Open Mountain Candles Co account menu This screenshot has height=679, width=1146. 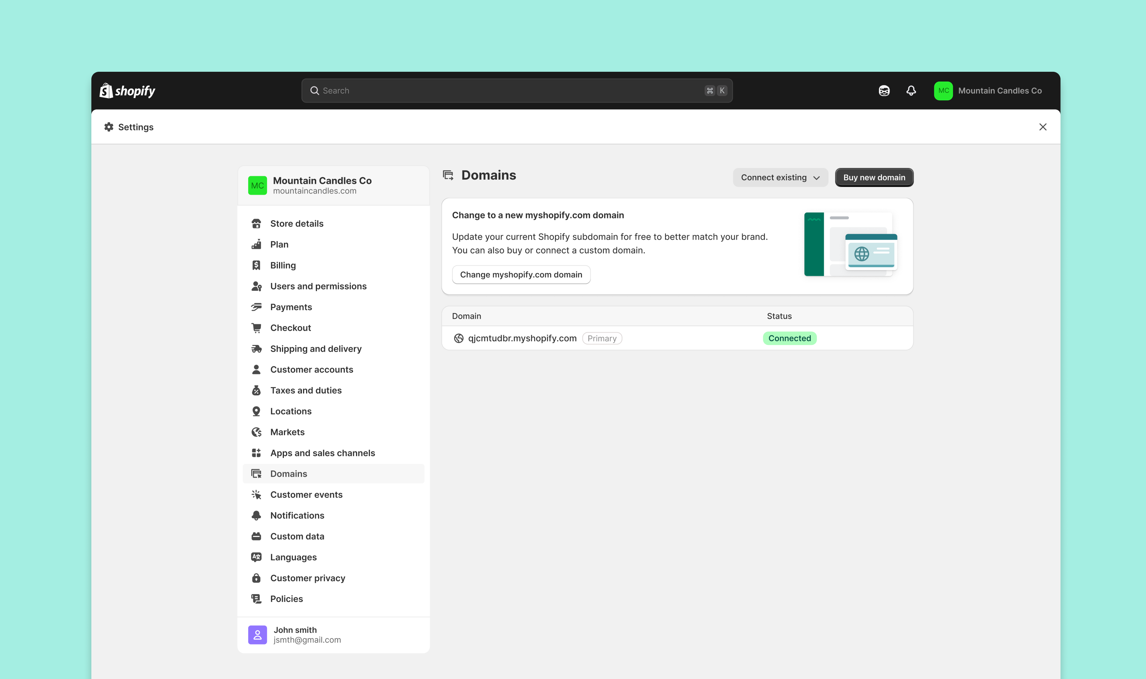pyautogui.click(x=988, y=91)
